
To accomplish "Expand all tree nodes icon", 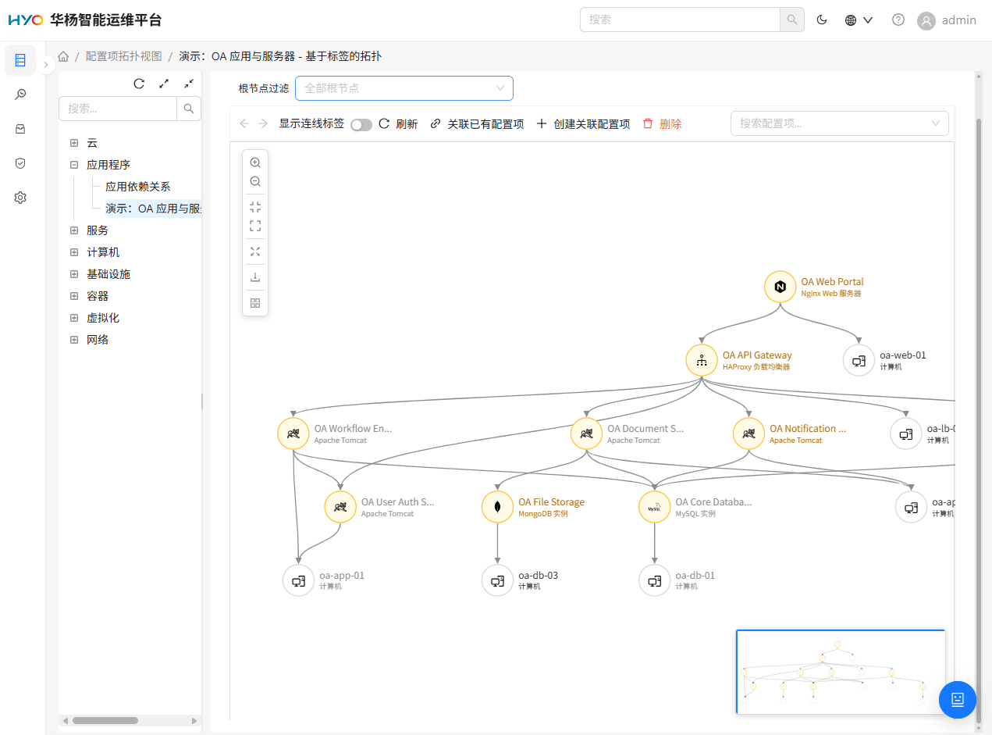I will coord(164,84).
